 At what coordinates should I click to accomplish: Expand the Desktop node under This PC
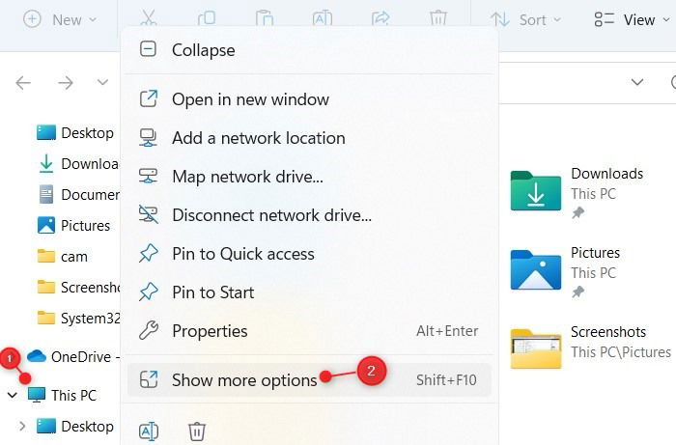pyautogui.click(x=22, y=426)
